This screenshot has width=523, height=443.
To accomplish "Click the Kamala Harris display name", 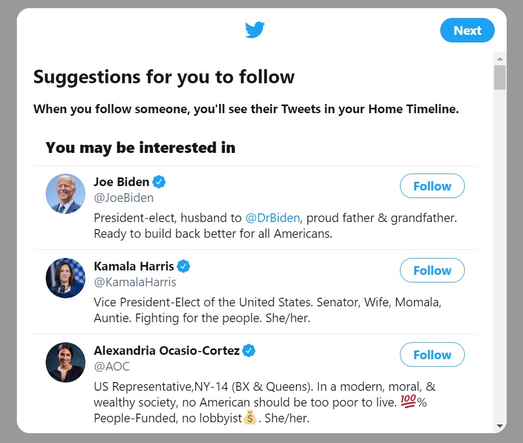I will click(x=134, y=266).
